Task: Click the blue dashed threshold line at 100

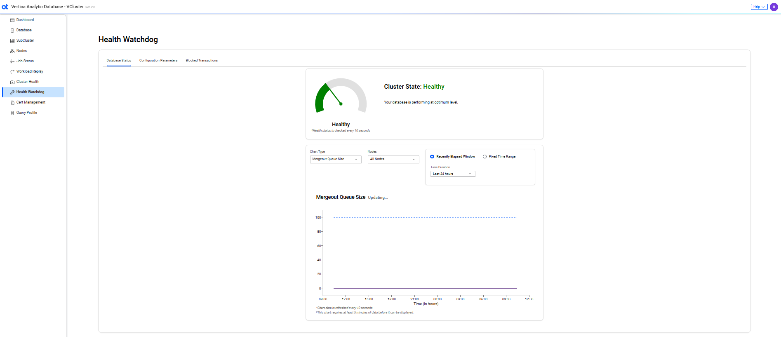Action: coord(425,217)
